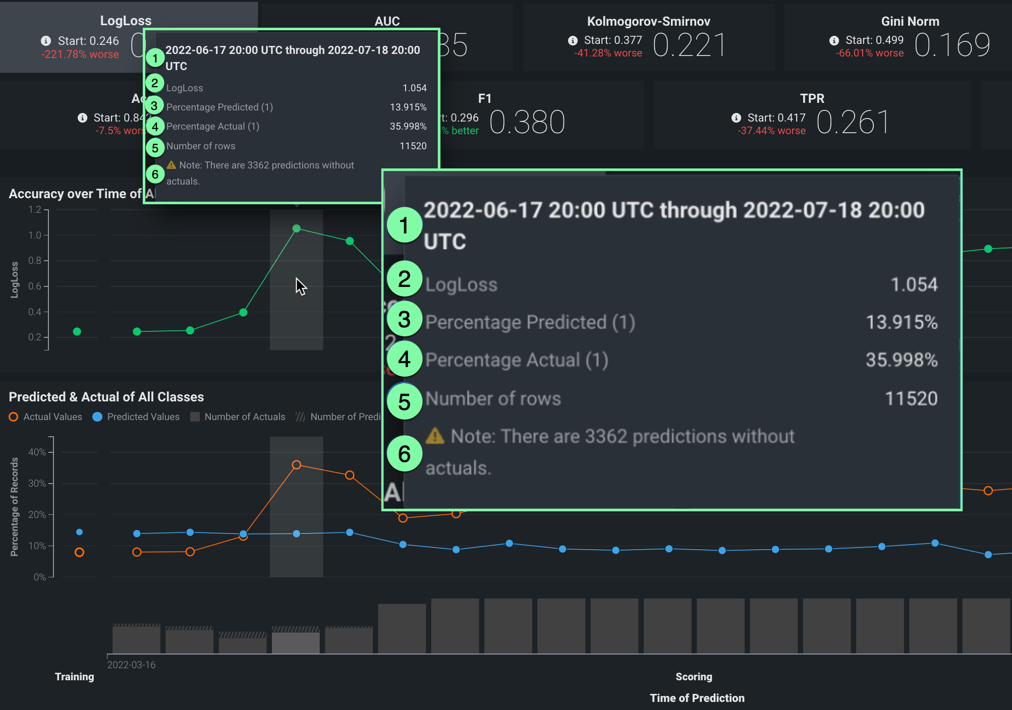
Task: Click the Kolmogorov-Smirnov Start info icon
Action: pos(573,40)
